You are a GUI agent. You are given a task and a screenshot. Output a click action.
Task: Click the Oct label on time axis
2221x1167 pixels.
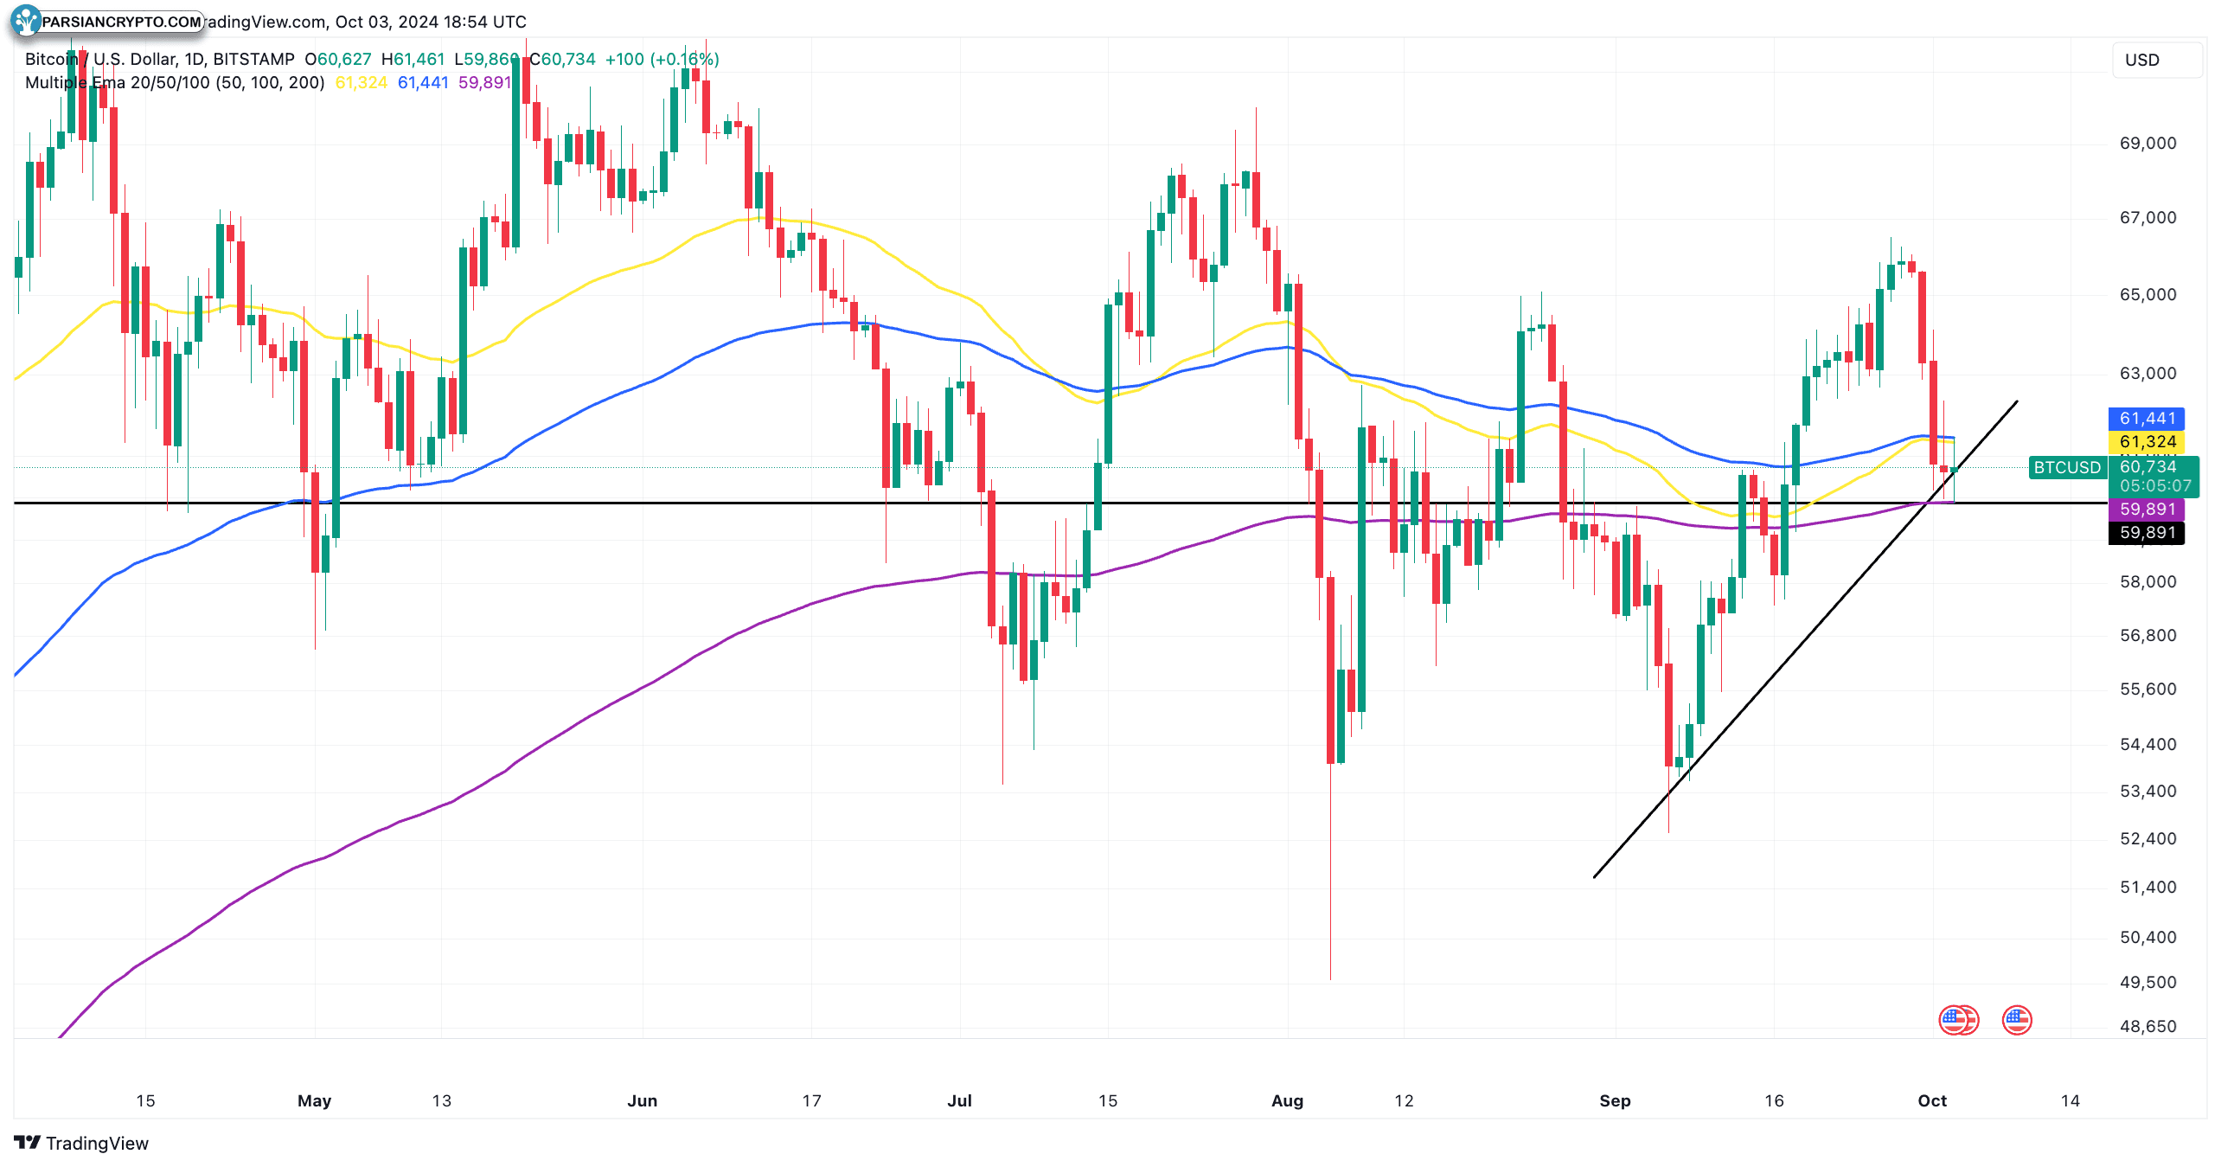(x=1932, y=1100)
